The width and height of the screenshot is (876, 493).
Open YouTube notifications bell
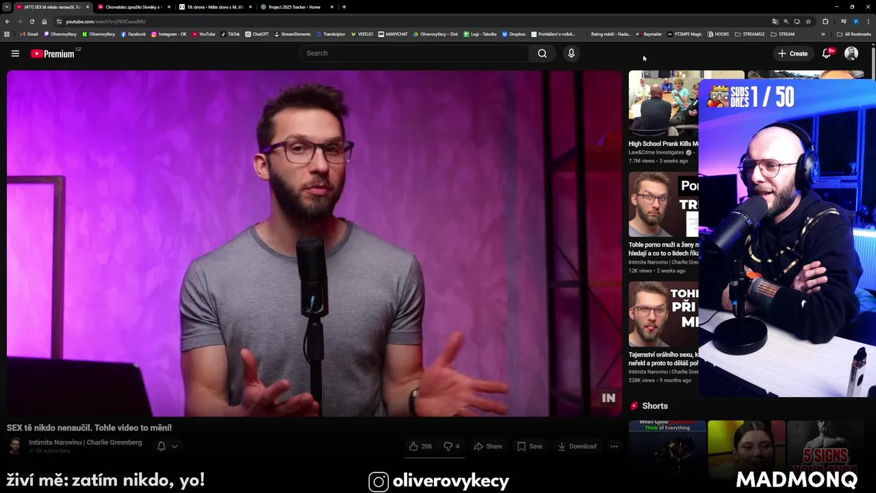[x=827, y=53]
